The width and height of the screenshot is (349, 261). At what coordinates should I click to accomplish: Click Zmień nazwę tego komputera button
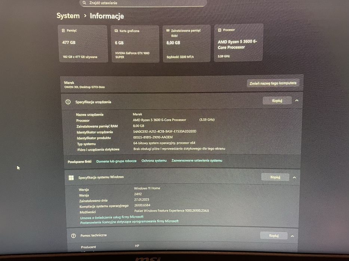273,83
